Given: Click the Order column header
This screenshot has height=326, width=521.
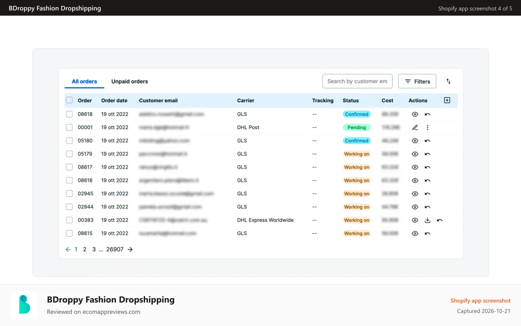Looking at the screenshot, I should [85, 100].
